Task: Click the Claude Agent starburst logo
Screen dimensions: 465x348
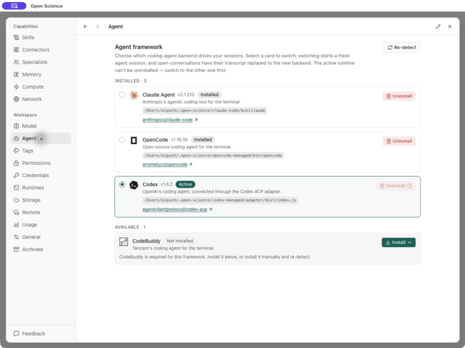Action: coord(134,95)
